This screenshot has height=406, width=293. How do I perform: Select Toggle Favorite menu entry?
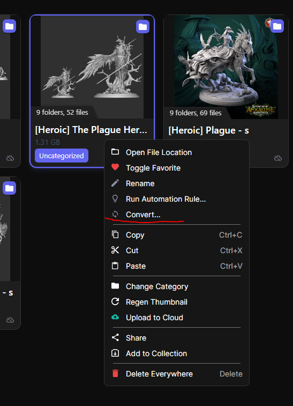click(177, 168)
